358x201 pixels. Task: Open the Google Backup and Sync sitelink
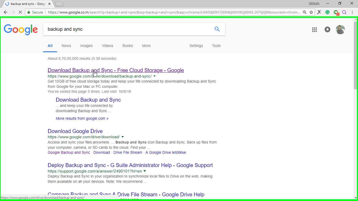tap(69, 152)
